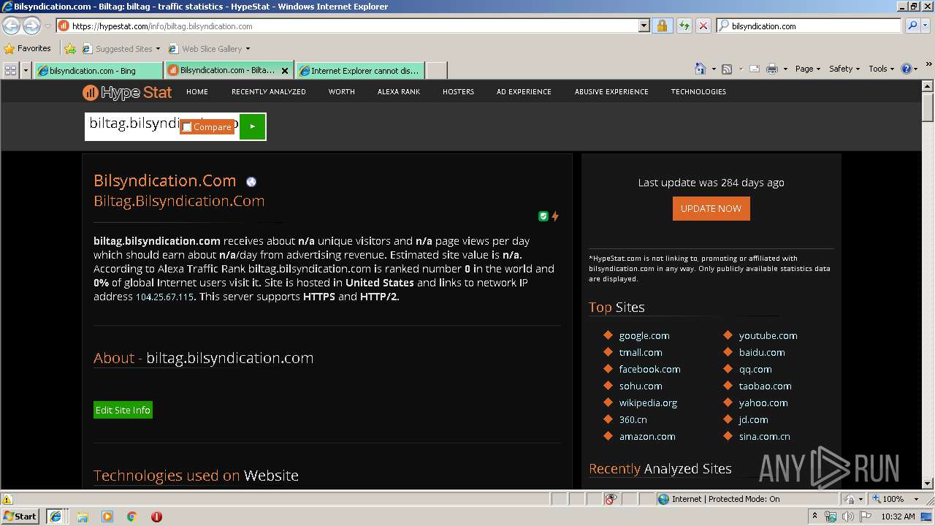Click the Edit Site Info button
Image resolution: width=935 pixels, height=526 pixels.
coord(123,410)
